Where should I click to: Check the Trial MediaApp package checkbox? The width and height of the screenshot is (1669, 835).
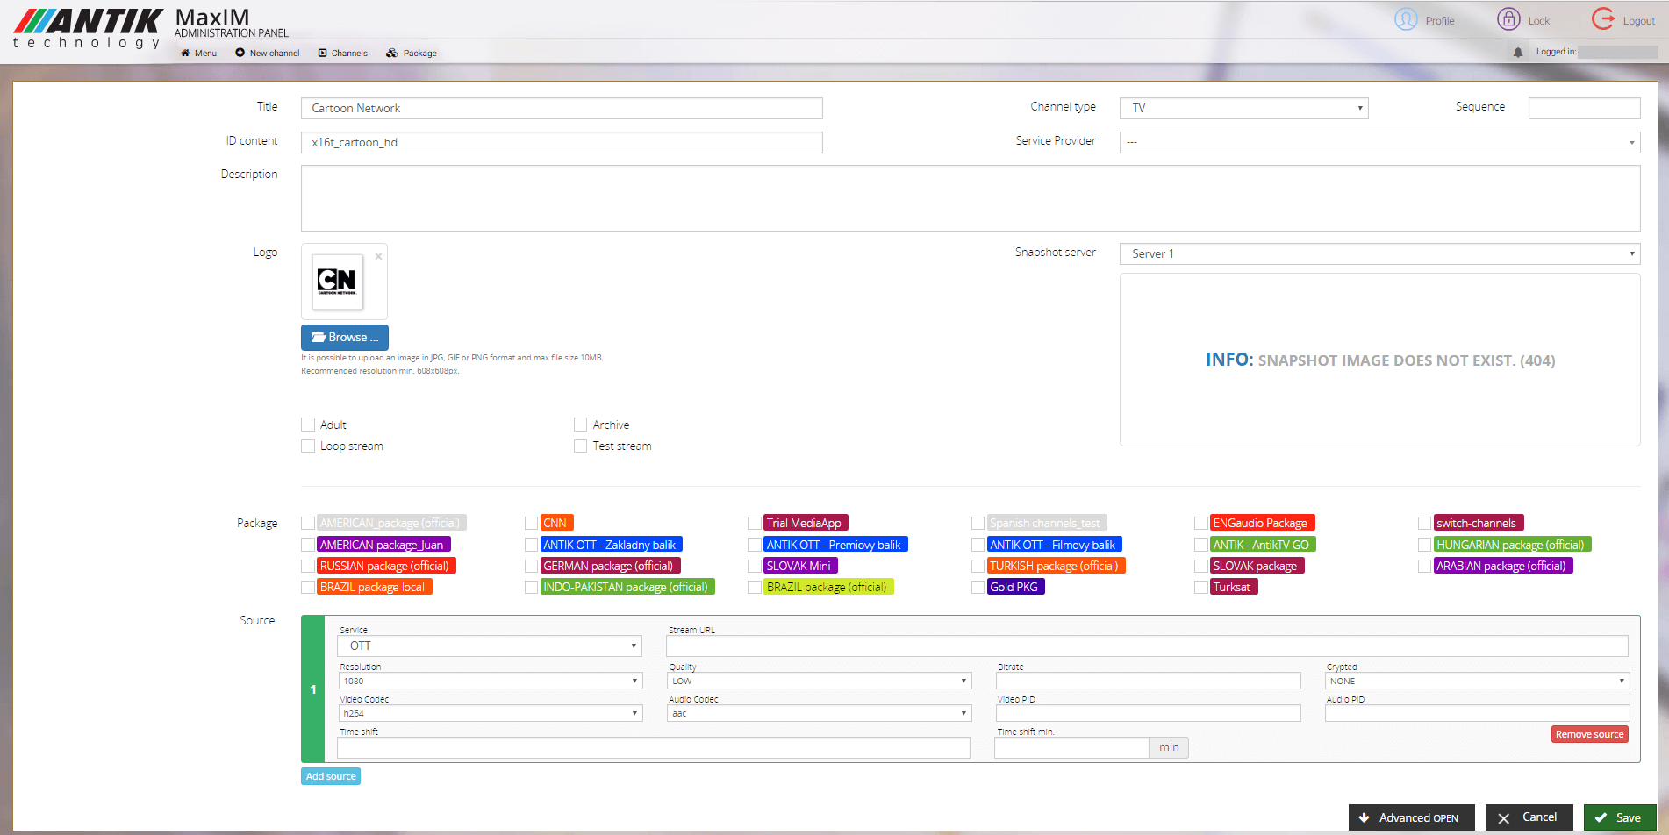tap(755, 524)
